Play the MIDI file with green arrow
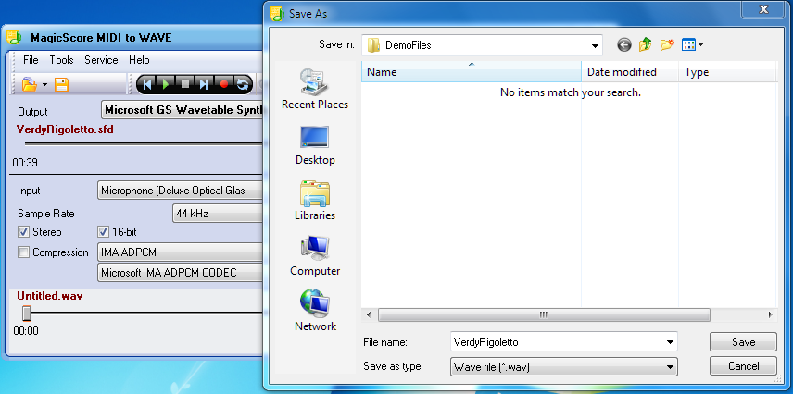The image size is (793, 394). click(x=166, y=84)
